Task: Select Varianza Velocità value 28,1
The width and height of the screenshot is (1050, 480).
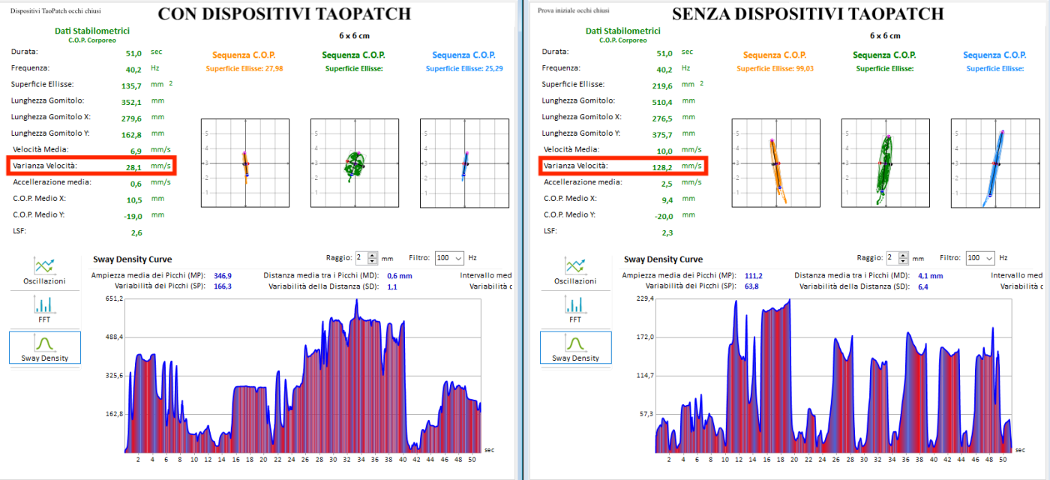Action: click(x=134, y=166)
